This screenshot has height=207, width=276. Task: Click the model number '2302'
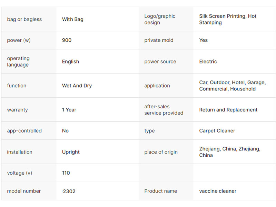tap(69, 191)
